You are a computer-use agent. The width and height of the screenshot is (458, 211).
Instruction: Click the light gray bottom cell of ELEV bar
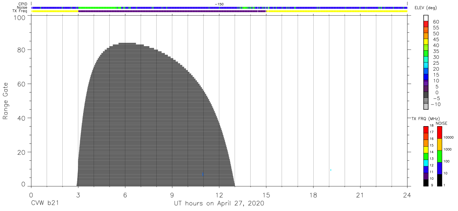pos(426,107)
